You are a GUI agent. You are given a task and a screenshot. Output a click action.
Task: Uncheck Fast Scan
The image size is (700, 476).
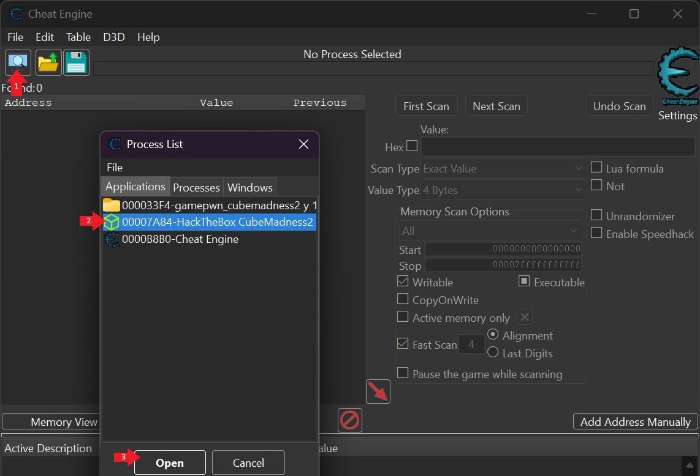(403, 344)
